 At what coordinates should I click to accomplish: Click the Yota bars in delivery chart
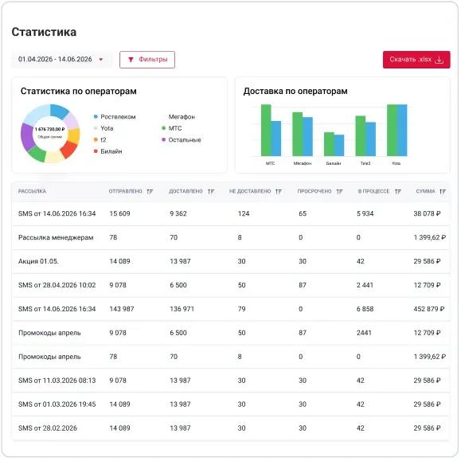point(397,131)
